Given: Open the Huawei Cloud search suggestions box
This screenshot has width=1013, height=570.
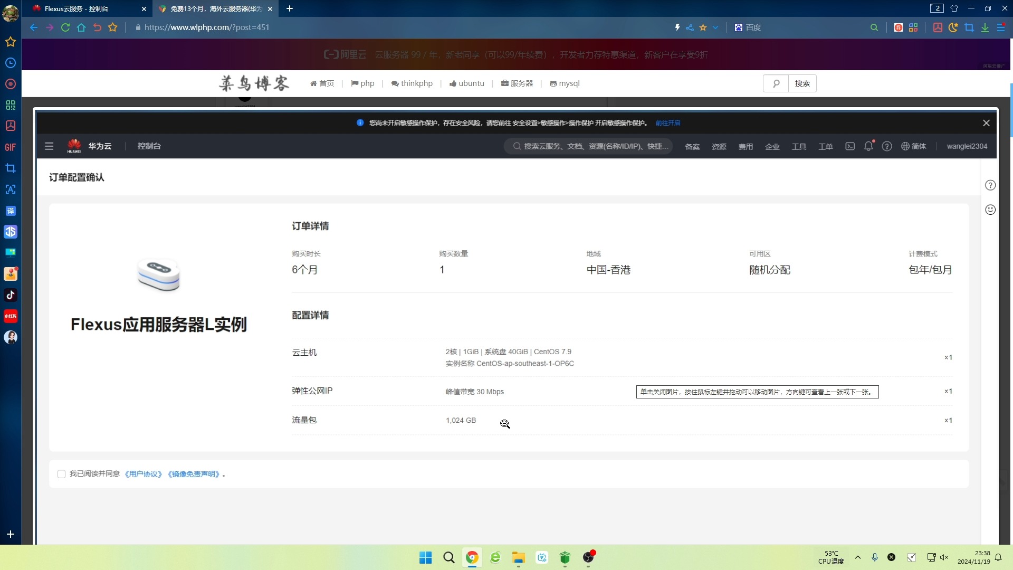Looking at the screenshot, I should point(588,146).
